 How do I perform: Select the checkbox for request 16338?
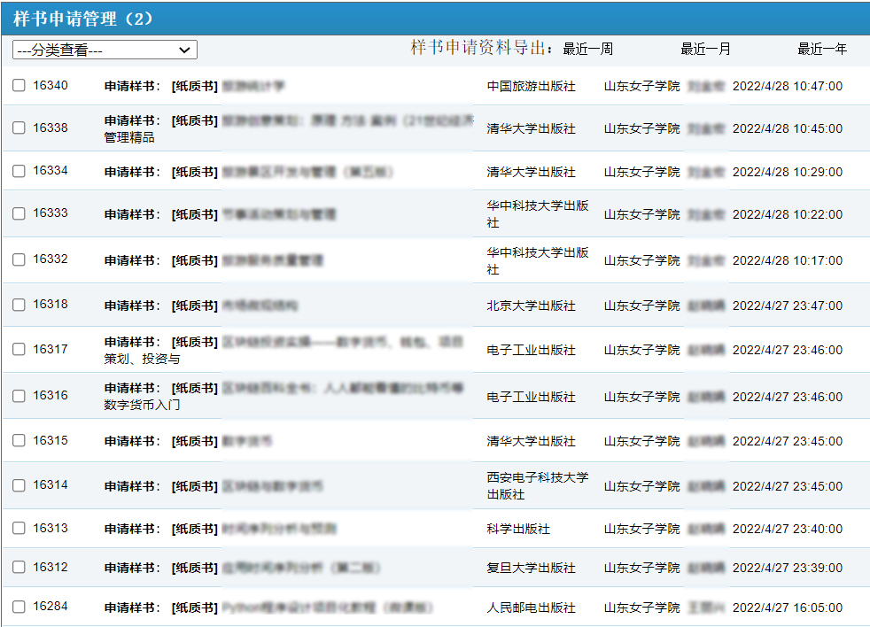click(19, 128)
